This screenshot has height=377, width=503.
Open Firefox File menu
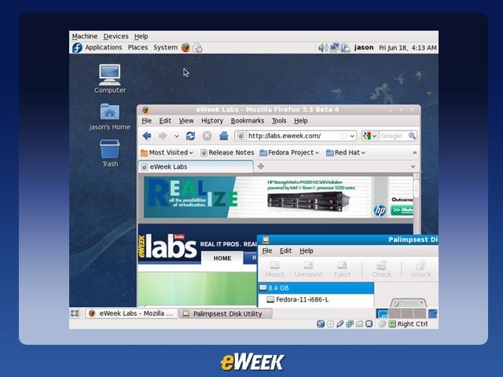(x=147, y=121)
